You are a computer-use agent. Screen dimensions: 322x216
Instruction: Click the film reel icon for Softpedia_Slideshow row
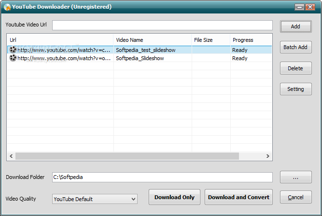pos(13,58)
